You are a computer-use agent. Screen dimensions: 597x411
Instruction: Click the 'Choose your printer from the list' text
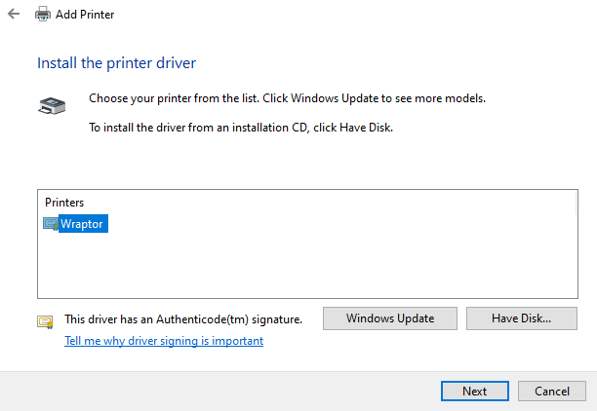287,99
